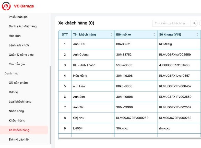Screen dimensions: 201x148
Task: Open Phiếu báo giá menu item
Action: click(18, 17)
